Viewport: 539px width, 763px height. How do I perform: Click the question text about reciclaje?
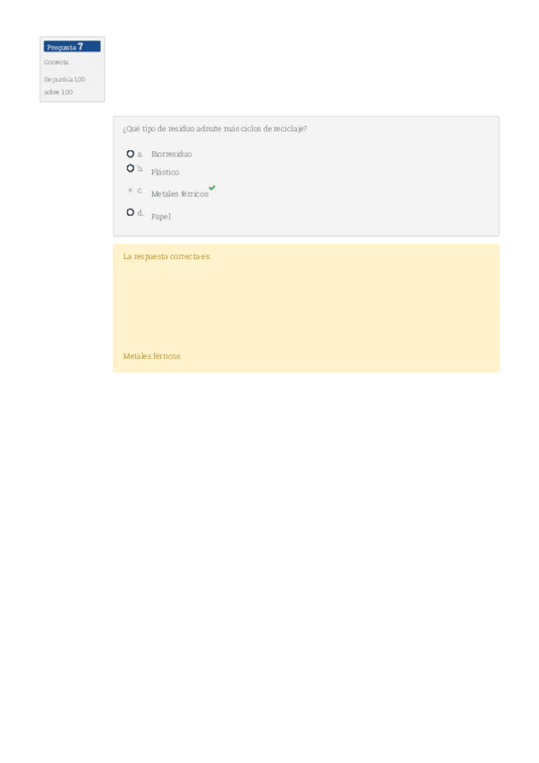pyautogui.click(x=214, y=129)
